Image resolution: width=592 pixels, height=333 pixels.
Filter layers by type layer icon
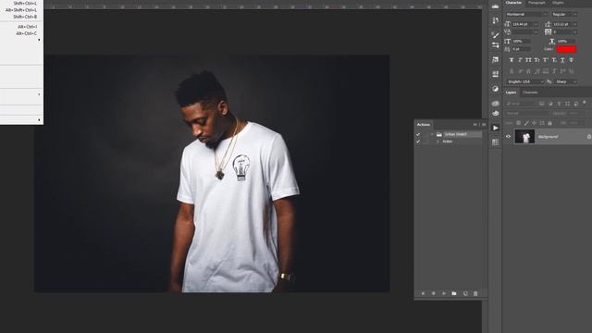coord(559,104)
